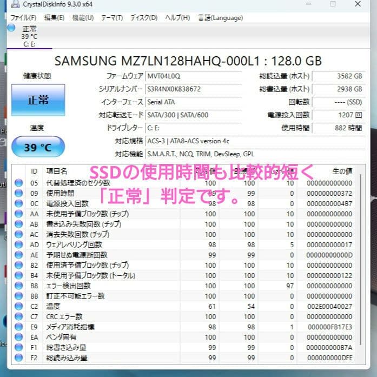Click the status icon for row C2
Viewport: 377px width, 377px height.
click(18, 306)
